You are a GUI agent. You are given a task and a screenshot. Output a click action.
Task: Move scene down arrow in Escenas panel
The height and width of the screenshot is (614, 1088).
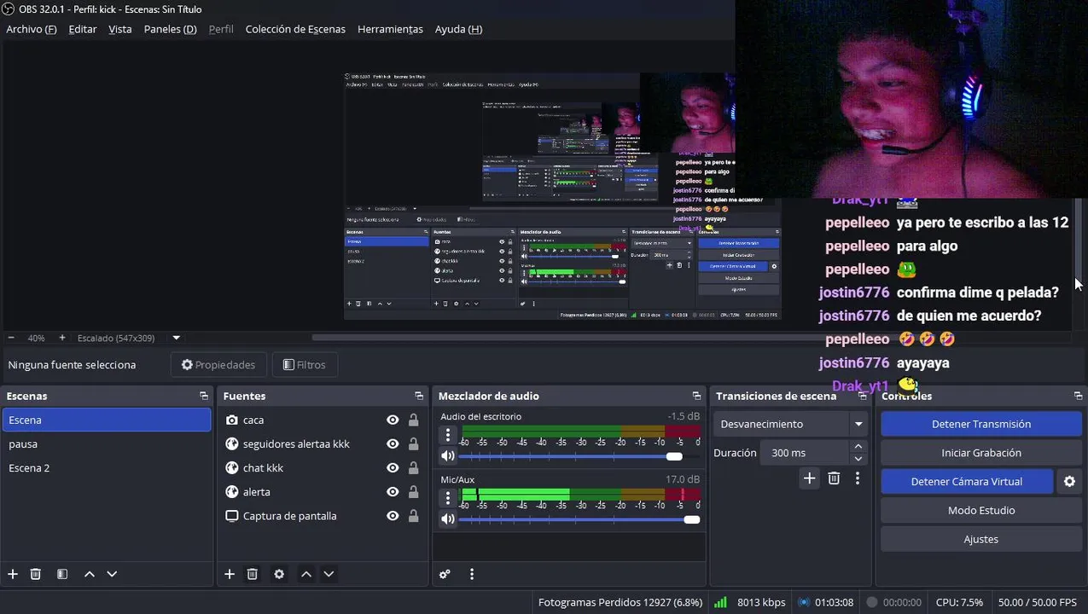(x=112, y=574)
